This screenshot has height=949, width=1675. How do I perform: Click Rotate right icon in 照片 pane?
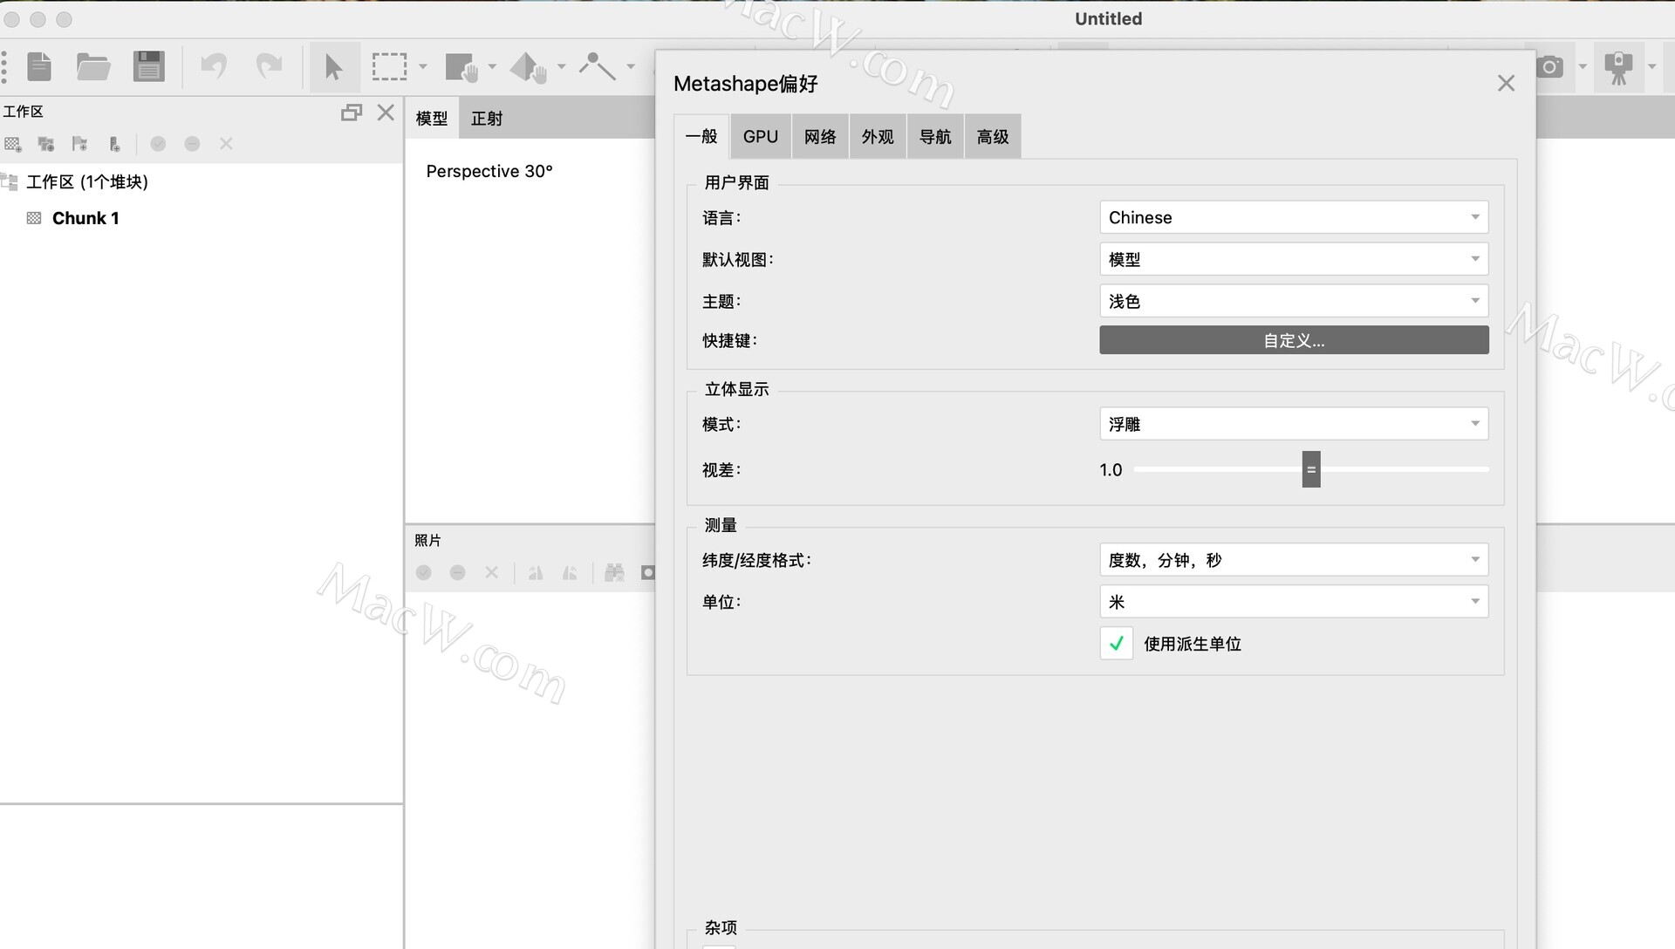click(570, 572)
